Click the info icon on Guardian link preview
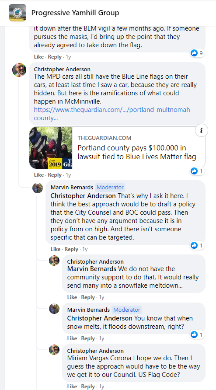Viewport: 216px width, 390px height. coord(201,131)
